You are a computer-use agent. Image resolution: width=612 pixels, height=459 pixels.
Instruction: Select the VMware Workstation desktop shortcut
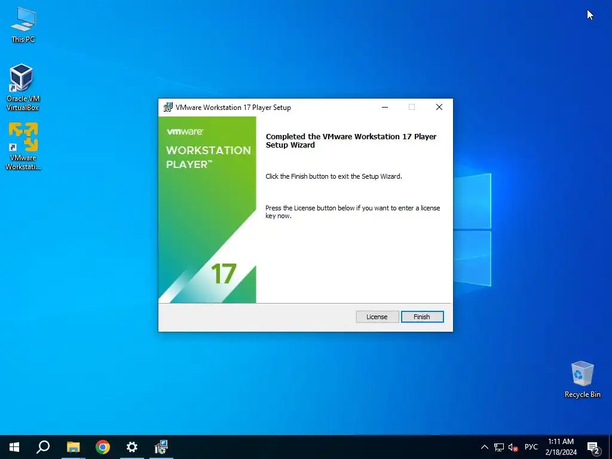tap(23, 146)
